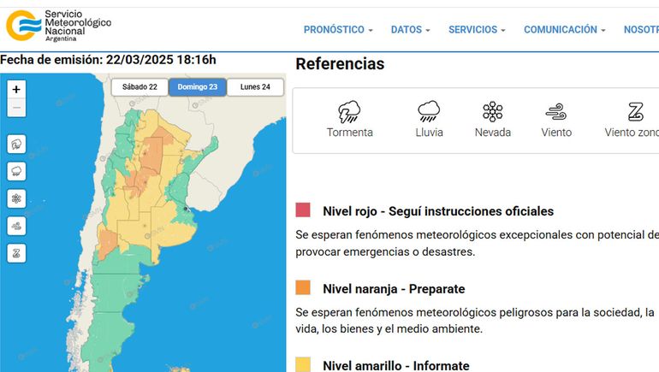Select the Lunes 24 forecast tab
Screen dimensions: 659x372
[x=255, y=87]
